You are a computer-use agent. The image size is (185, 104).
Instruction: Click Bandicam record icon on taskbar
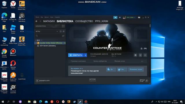click(86, 102)
